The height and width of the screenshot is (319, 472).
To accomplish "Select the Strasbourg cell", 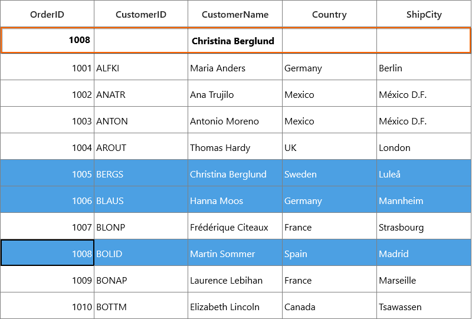I will [424, 226].
